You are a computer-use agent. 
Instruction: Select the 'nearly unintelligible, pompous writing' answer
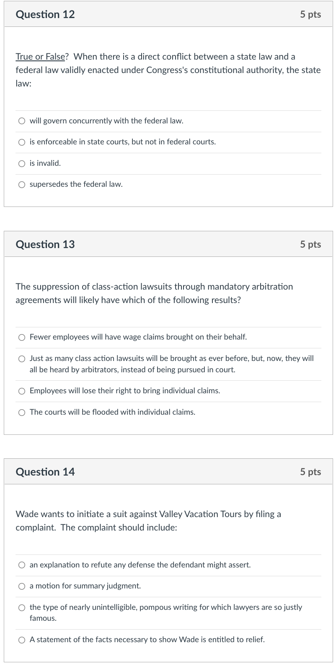pyautogui.click(x=21, y=607)
